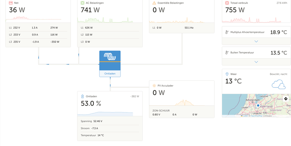Click the Net 36 W value
This screenshot has width=291, height=146.
coord(17,10)
